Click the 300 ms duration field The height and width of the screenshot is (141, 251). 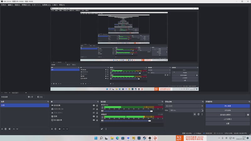click(185, 110)
